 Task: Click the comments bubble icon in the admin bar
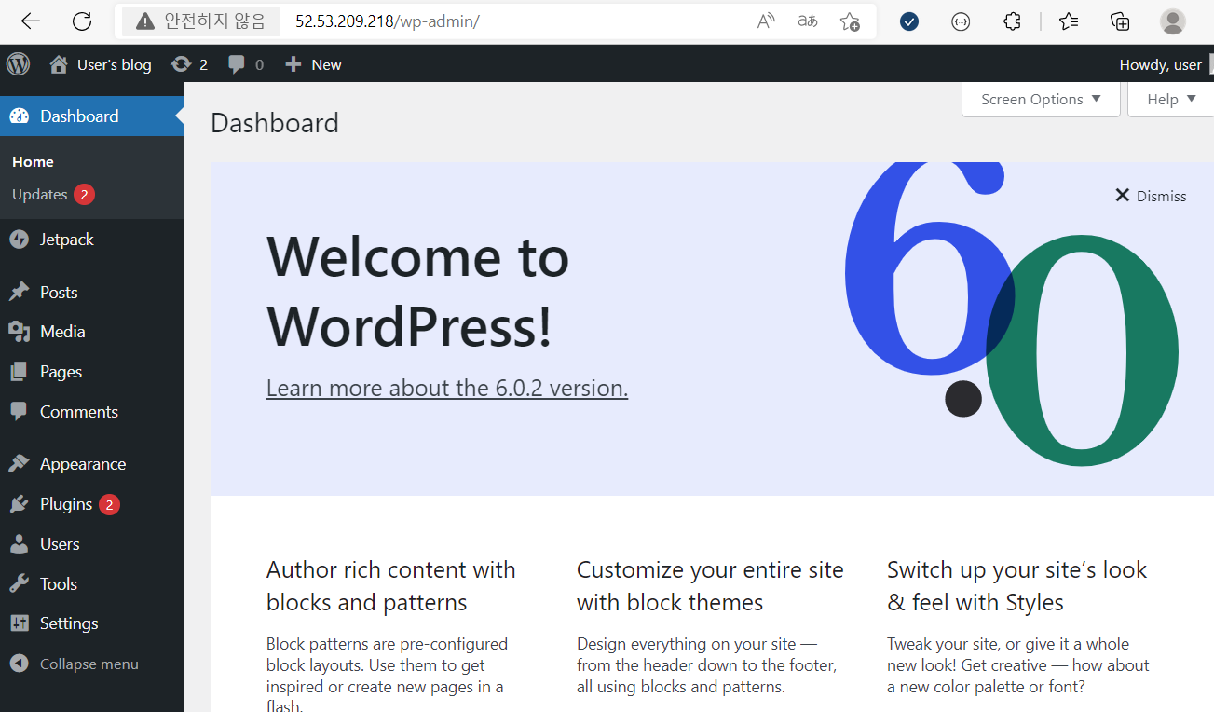click(238, 64)
